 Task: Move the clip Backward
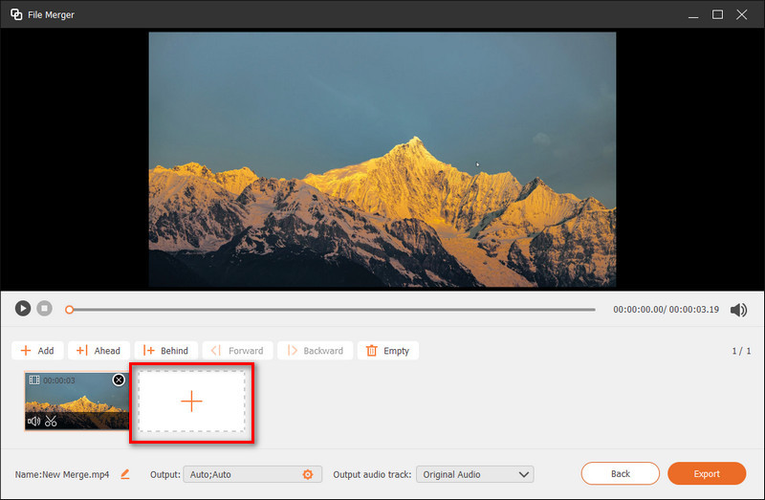pyautogui.click(x=316, y=350)
